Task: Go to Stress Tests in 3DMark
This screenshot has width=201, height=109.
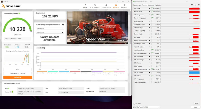Action: (x=106, y=6)
